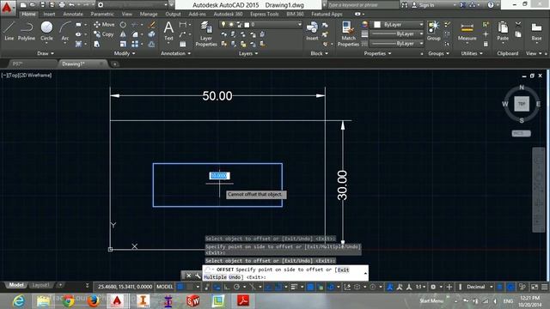Expand the Draw panel

click(x=46, y=53)
